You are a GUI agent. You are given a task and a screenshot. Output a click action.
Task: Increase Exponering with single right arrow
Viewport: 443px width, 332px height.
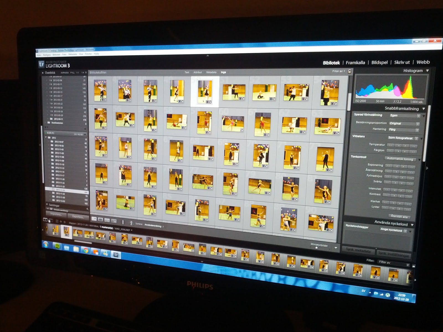click(x=403, y=167)
